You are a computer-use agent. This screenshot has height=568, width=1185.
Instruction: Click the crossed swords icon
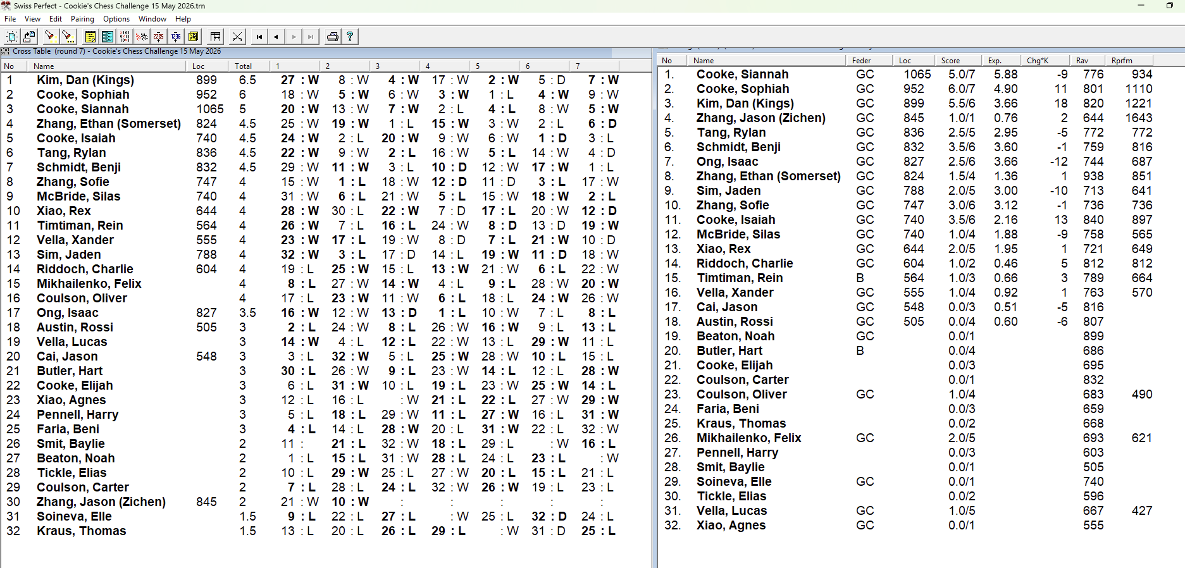(x=237, y=37)
